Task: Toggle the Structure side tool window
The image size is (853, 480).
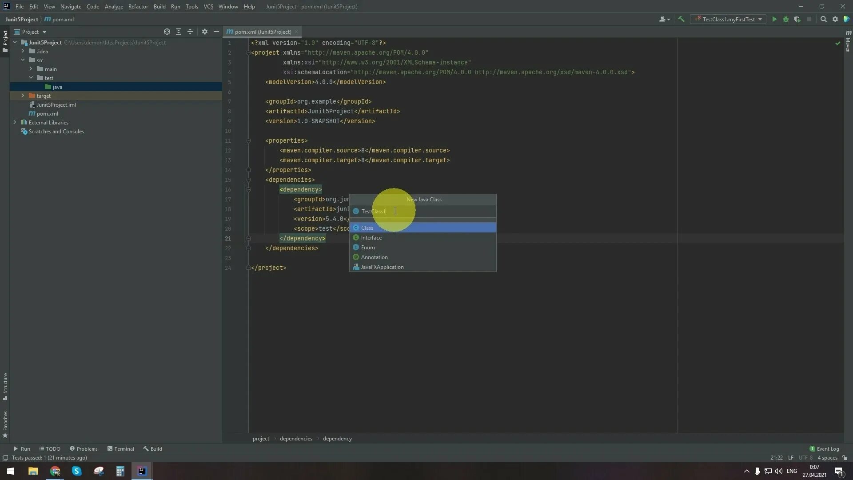Action: (5, 386)
